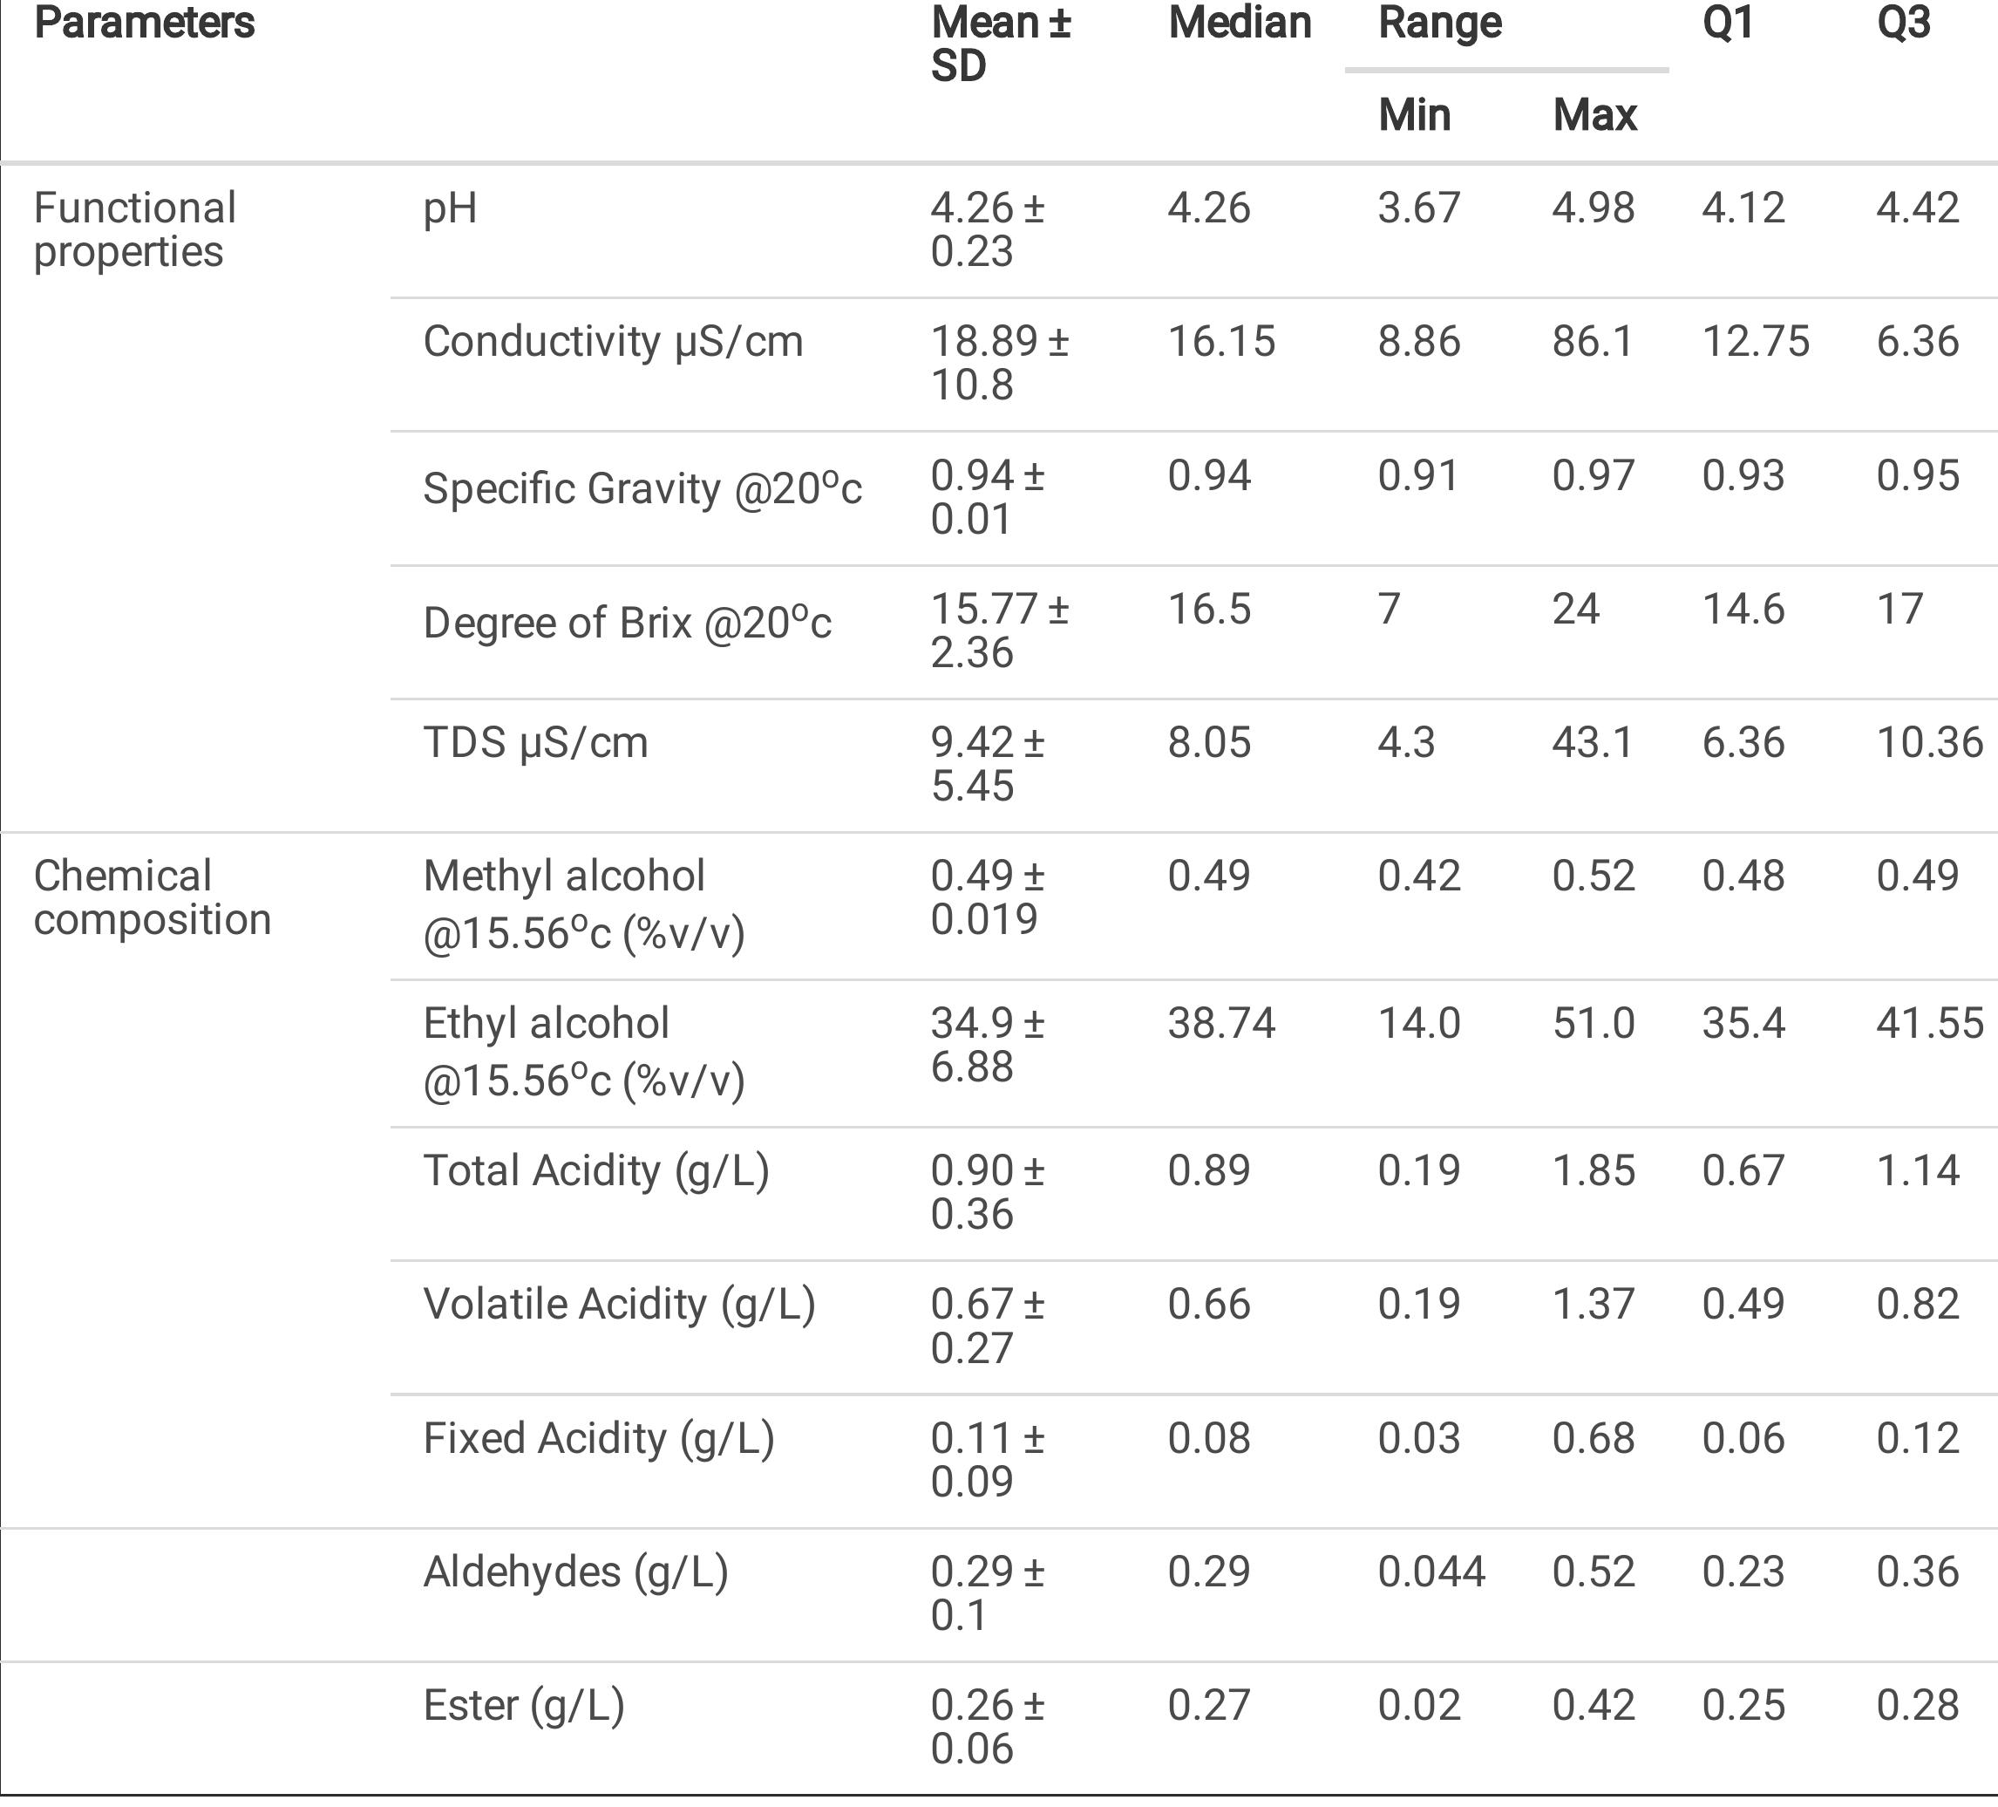Click the Parameters column header
This screenshot has height=1807, width=1998.
pos(145,23)
